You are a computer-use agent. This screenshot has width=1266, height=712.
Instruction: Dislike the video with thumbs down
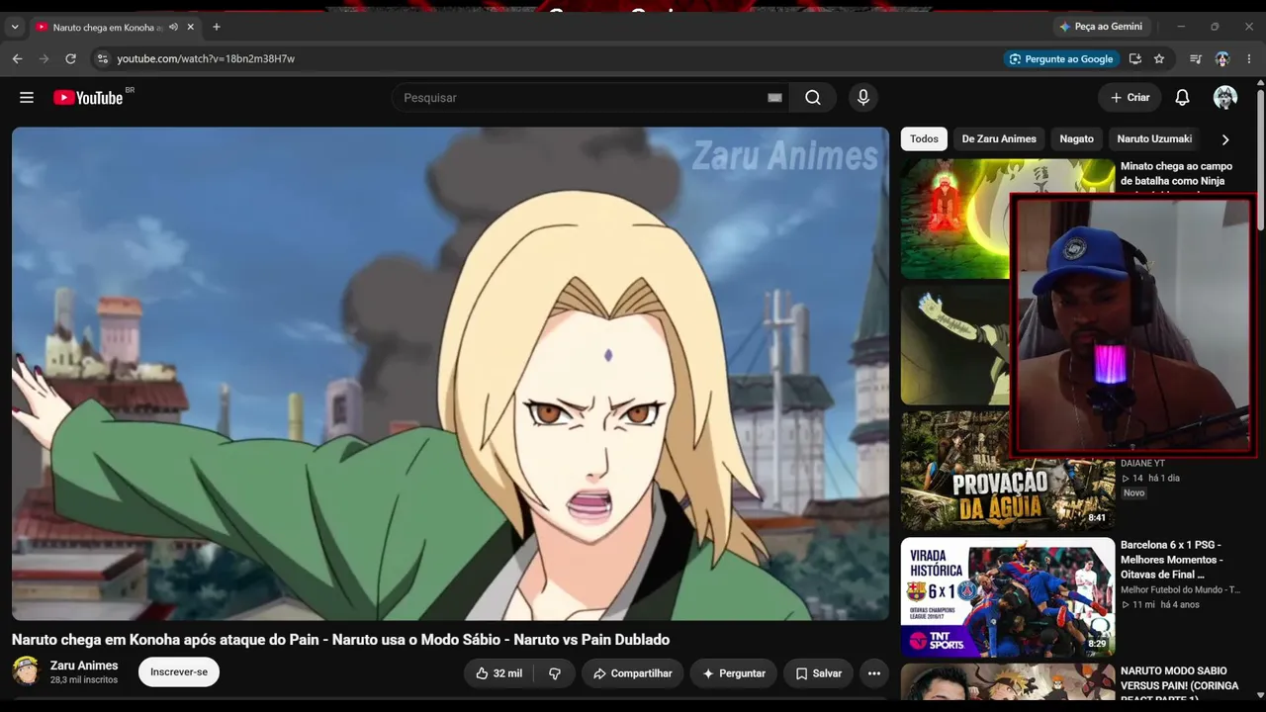[555, 673]
